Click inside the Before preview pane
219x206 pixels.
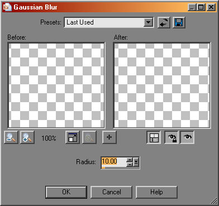tap(56, 85)
